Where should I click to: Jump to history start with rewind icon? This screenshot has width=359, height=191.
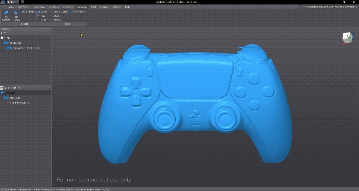click(15, 88)
